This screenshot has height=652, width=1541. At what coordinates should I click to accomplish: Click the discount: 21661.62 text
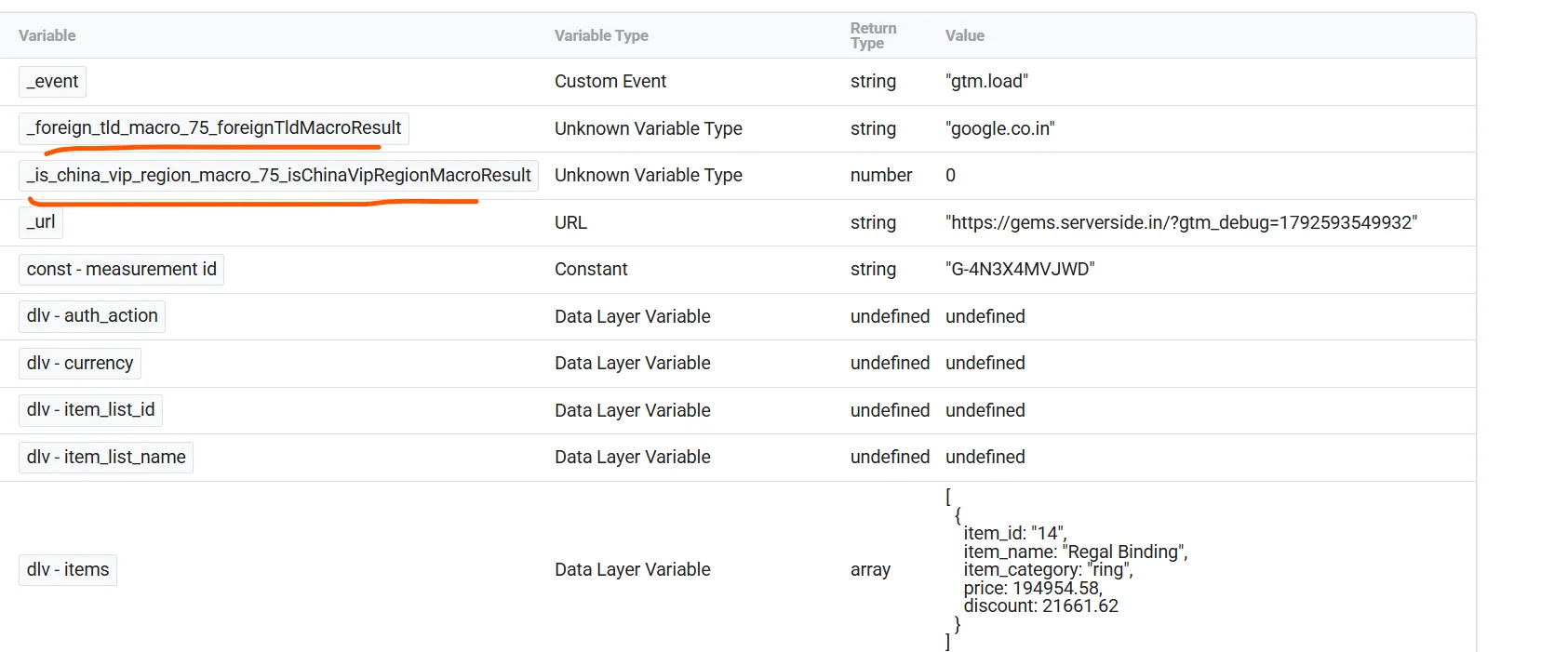pyautogui.click(x=1041, y=606)
